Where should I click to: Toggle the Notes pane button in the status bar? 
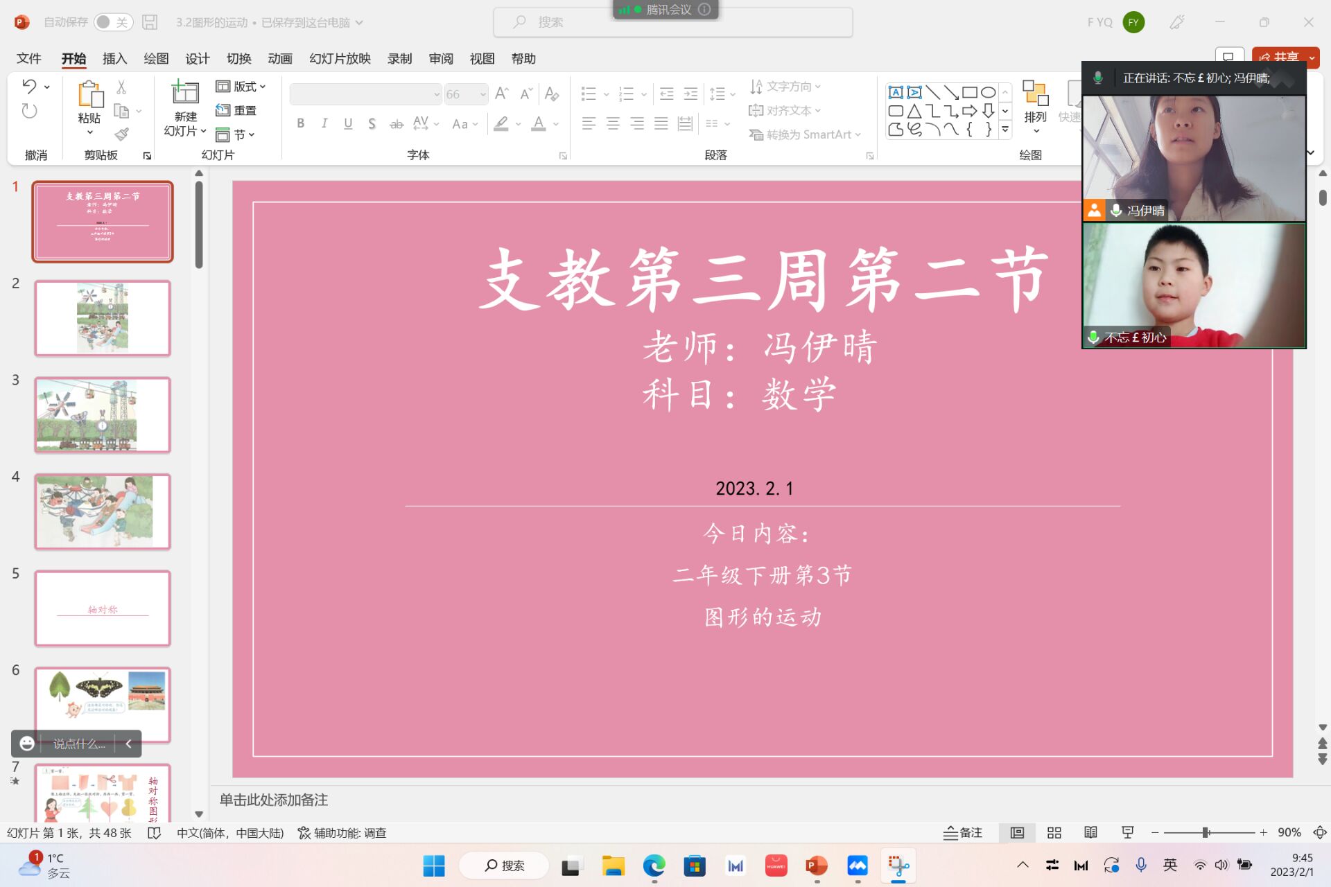[963, 833]
